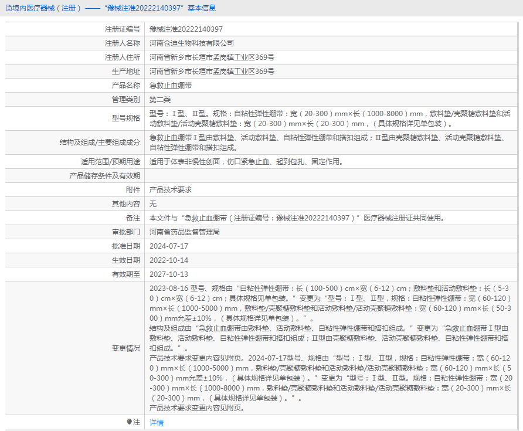This screenshot has width=523, height=431.
Task: Click the 管理类别 label
Action: click(x=125, y=100)
